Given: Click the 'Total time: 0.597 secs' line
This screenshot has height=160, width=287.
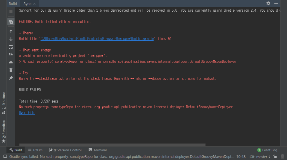Looking at the screenshot, I should click(x=39, y=101).
